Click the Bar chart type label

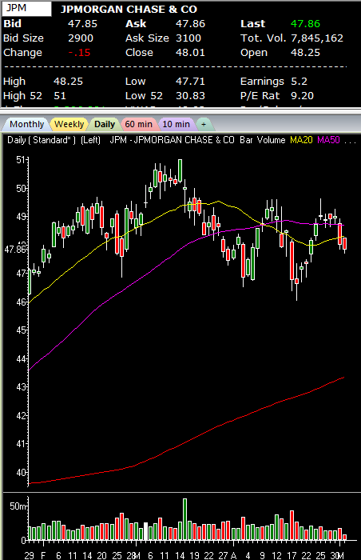pos(247,140)
